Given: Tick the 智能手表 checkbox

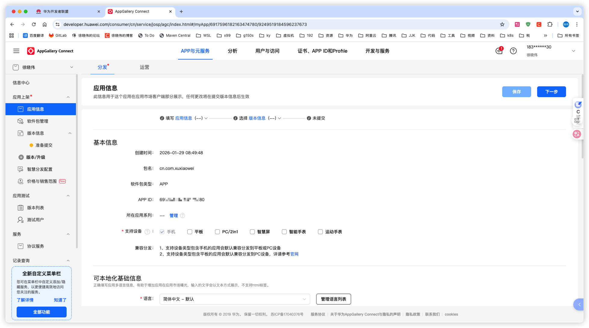Looking at the screenshot, I should 284,231.
